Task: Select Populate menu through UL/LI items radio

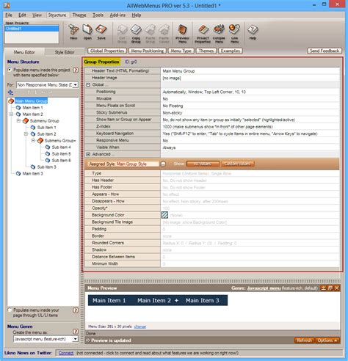Action: (x=10, y=310)
